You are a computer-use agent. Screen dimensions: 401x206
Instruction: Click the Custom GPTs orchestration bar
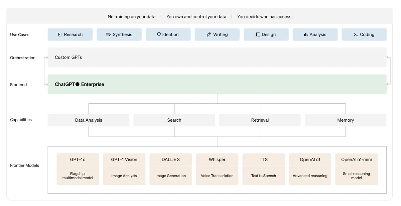point(217,57)
